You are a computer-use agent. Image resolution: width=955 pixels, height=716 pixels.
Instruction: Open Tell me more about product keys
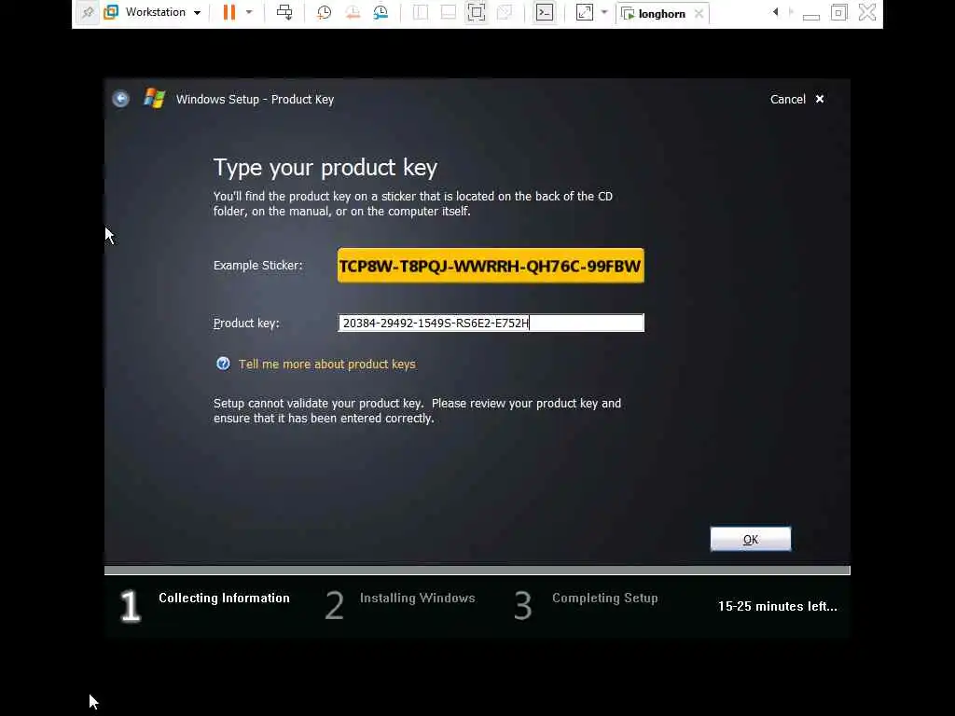point(327,365)
